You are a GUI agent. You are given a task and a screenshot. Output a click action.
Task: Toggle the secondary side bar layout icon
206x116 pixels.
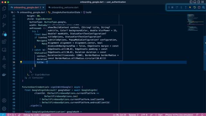199,2
